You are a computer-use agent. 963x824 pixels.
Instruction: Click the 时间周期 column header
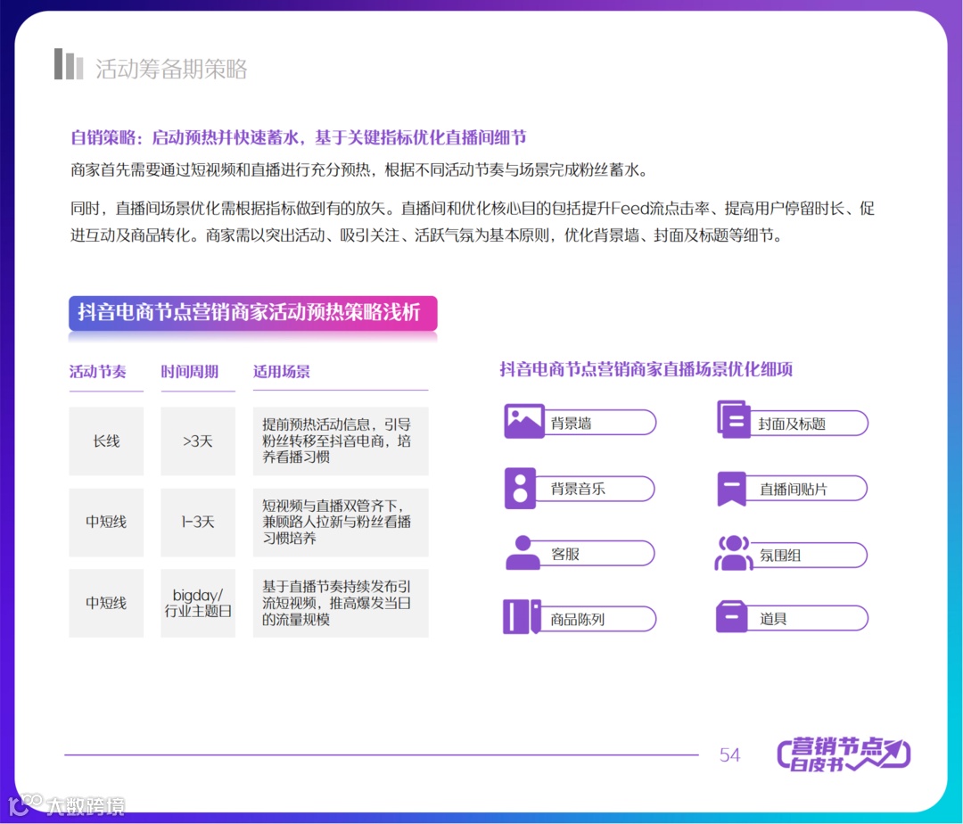[190, 372]
